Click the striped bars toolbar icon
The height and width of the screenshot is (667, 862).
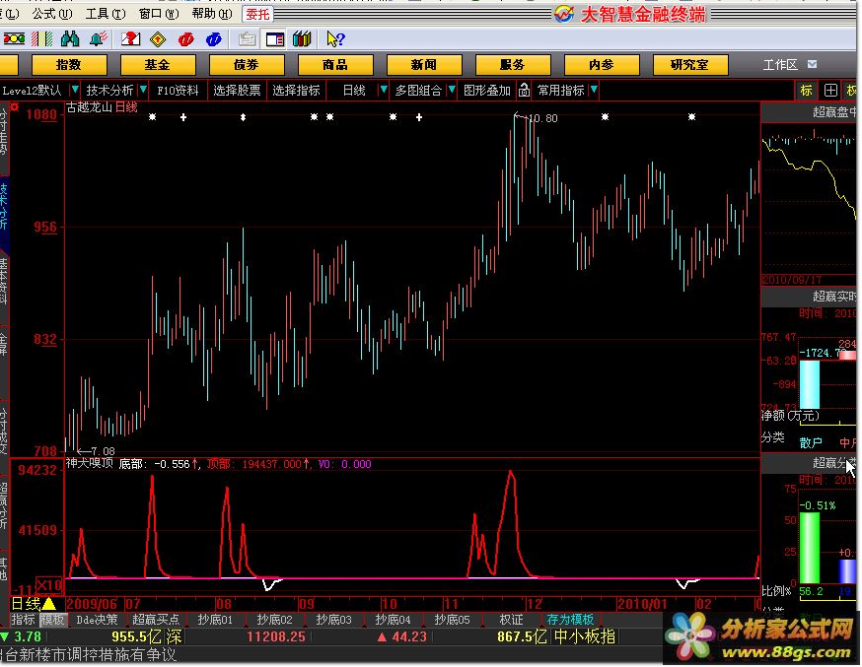[42, 39]
